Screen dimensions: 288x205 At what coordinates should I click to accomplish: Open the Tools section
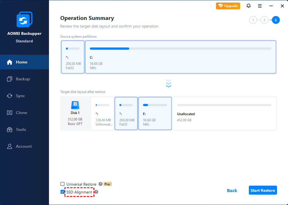click(24, 129)
